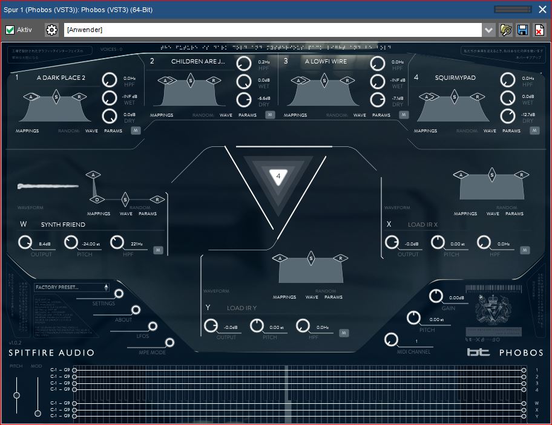The width and height of the screenshot is (552, 425).
Task: Click the load preset folder icon
Action: coord(506,30)
